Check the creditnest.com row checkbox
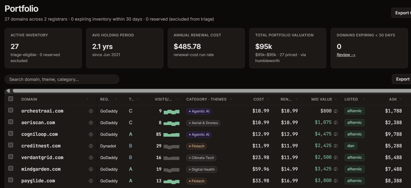The width and height of the screenshot is (411, 188). click(x=11, y=145)
